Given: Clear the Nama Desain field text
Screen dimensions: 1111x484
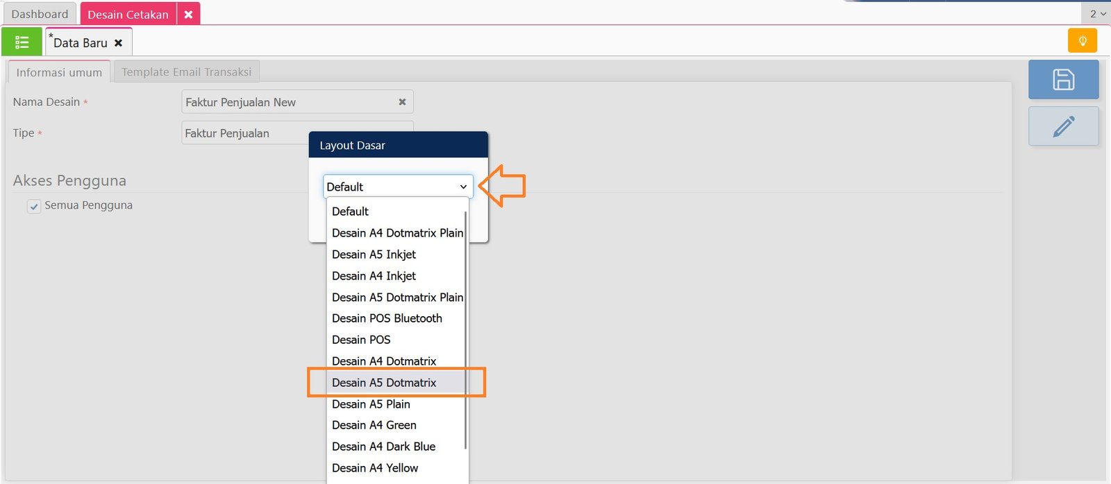Looking at the screenshot, I should point(402,102).
